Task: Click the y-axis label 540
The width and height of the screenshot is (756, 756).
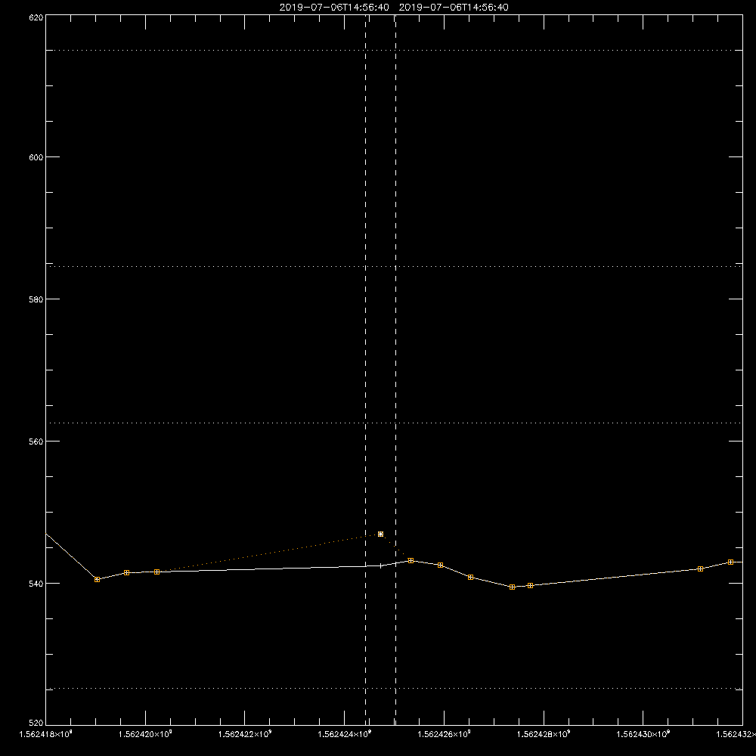Action: pyautogui.click(x=36, y=584)
